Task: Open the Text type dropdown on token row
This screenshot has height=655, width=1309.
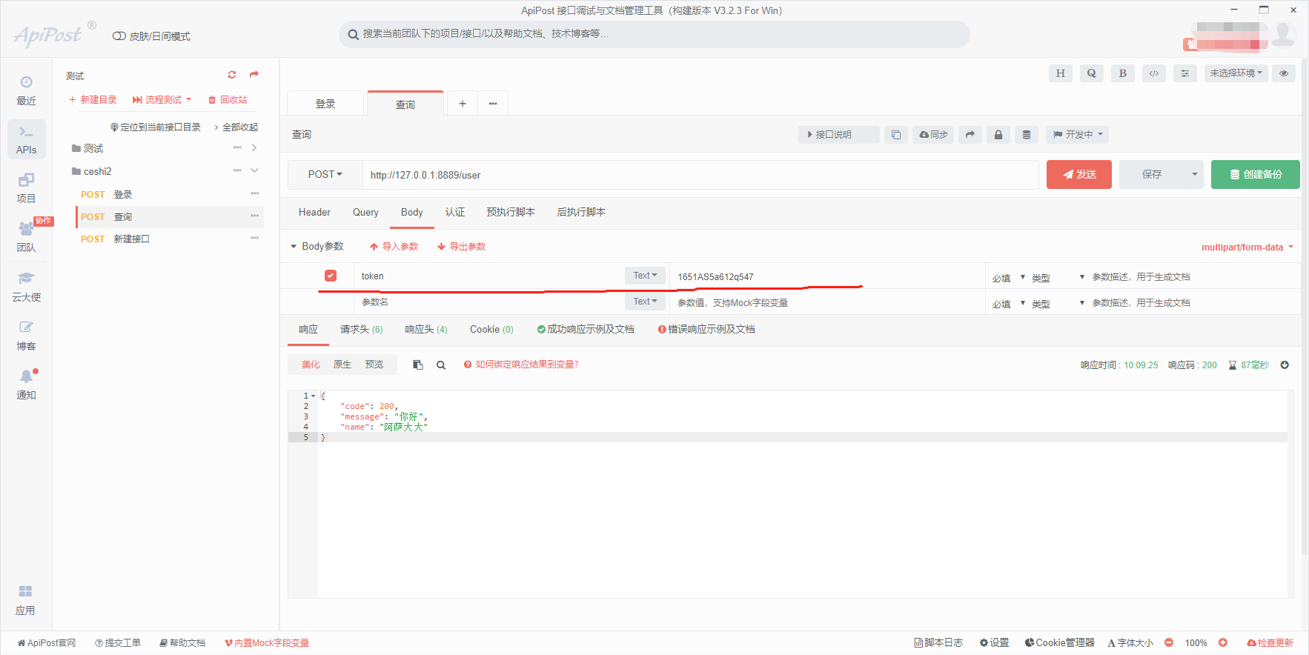Action: click(645, 276)
